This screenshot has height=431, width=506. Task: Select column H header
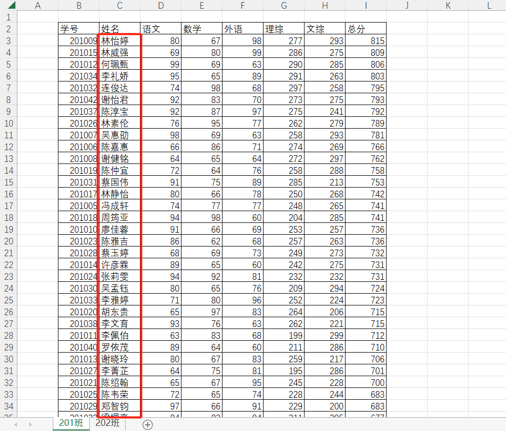point(325,6)
